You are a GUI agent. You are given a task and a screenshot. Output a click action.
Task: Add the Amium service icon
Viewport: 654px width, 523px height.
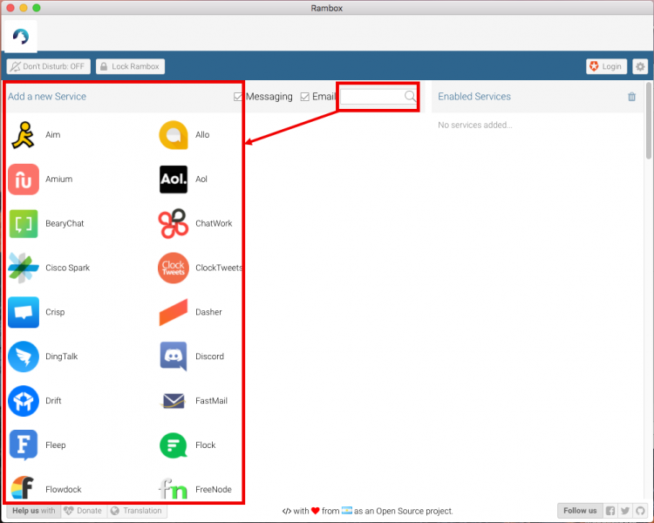click(24, 180)
